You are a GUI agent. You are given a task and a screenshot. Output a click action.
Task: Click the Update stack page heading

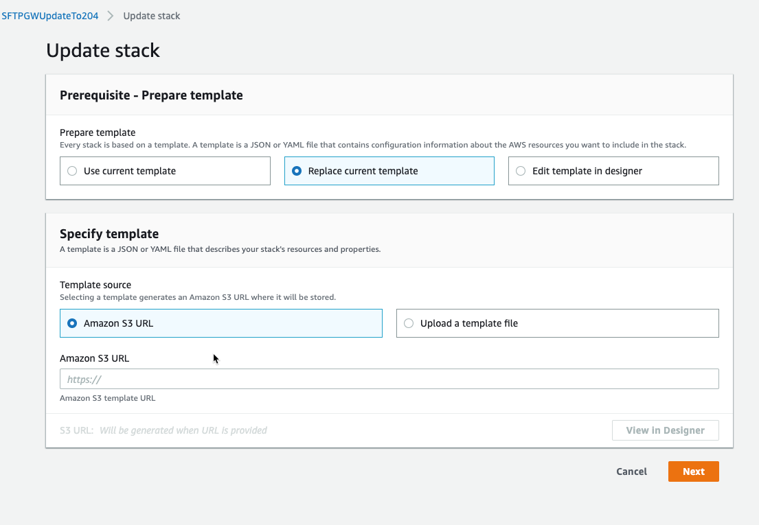tap(103, 50)
